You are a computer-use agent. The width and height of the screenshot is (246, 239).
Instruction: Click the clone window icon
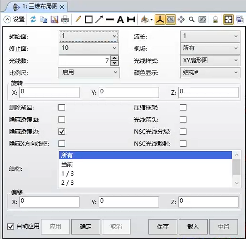[x=239, y=20]
